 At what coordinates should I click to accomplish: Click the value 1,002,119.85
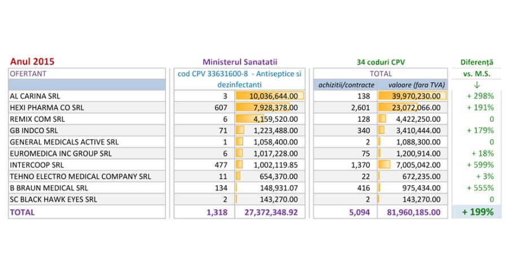(x=275, y=165)
